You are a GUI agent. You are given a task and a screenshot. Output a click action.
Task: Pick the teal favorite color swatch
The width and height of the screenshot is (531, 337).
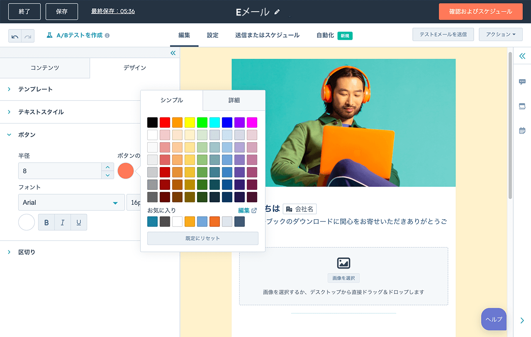pyautogui.click(x=153, y=222)
